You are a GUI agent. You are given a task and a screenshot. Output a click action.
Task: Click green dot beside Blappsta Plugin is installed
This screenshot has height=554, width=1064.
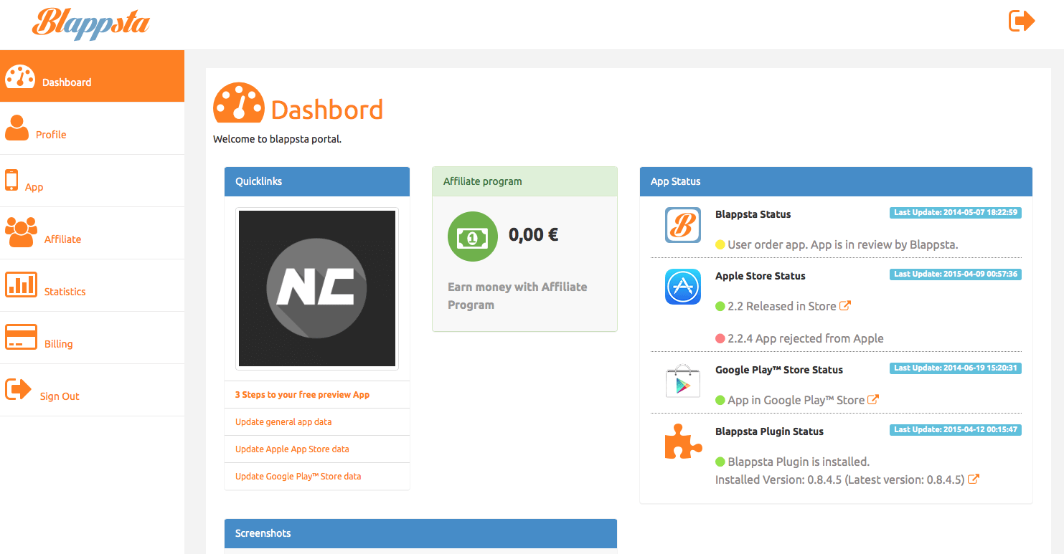pos(720,462)
